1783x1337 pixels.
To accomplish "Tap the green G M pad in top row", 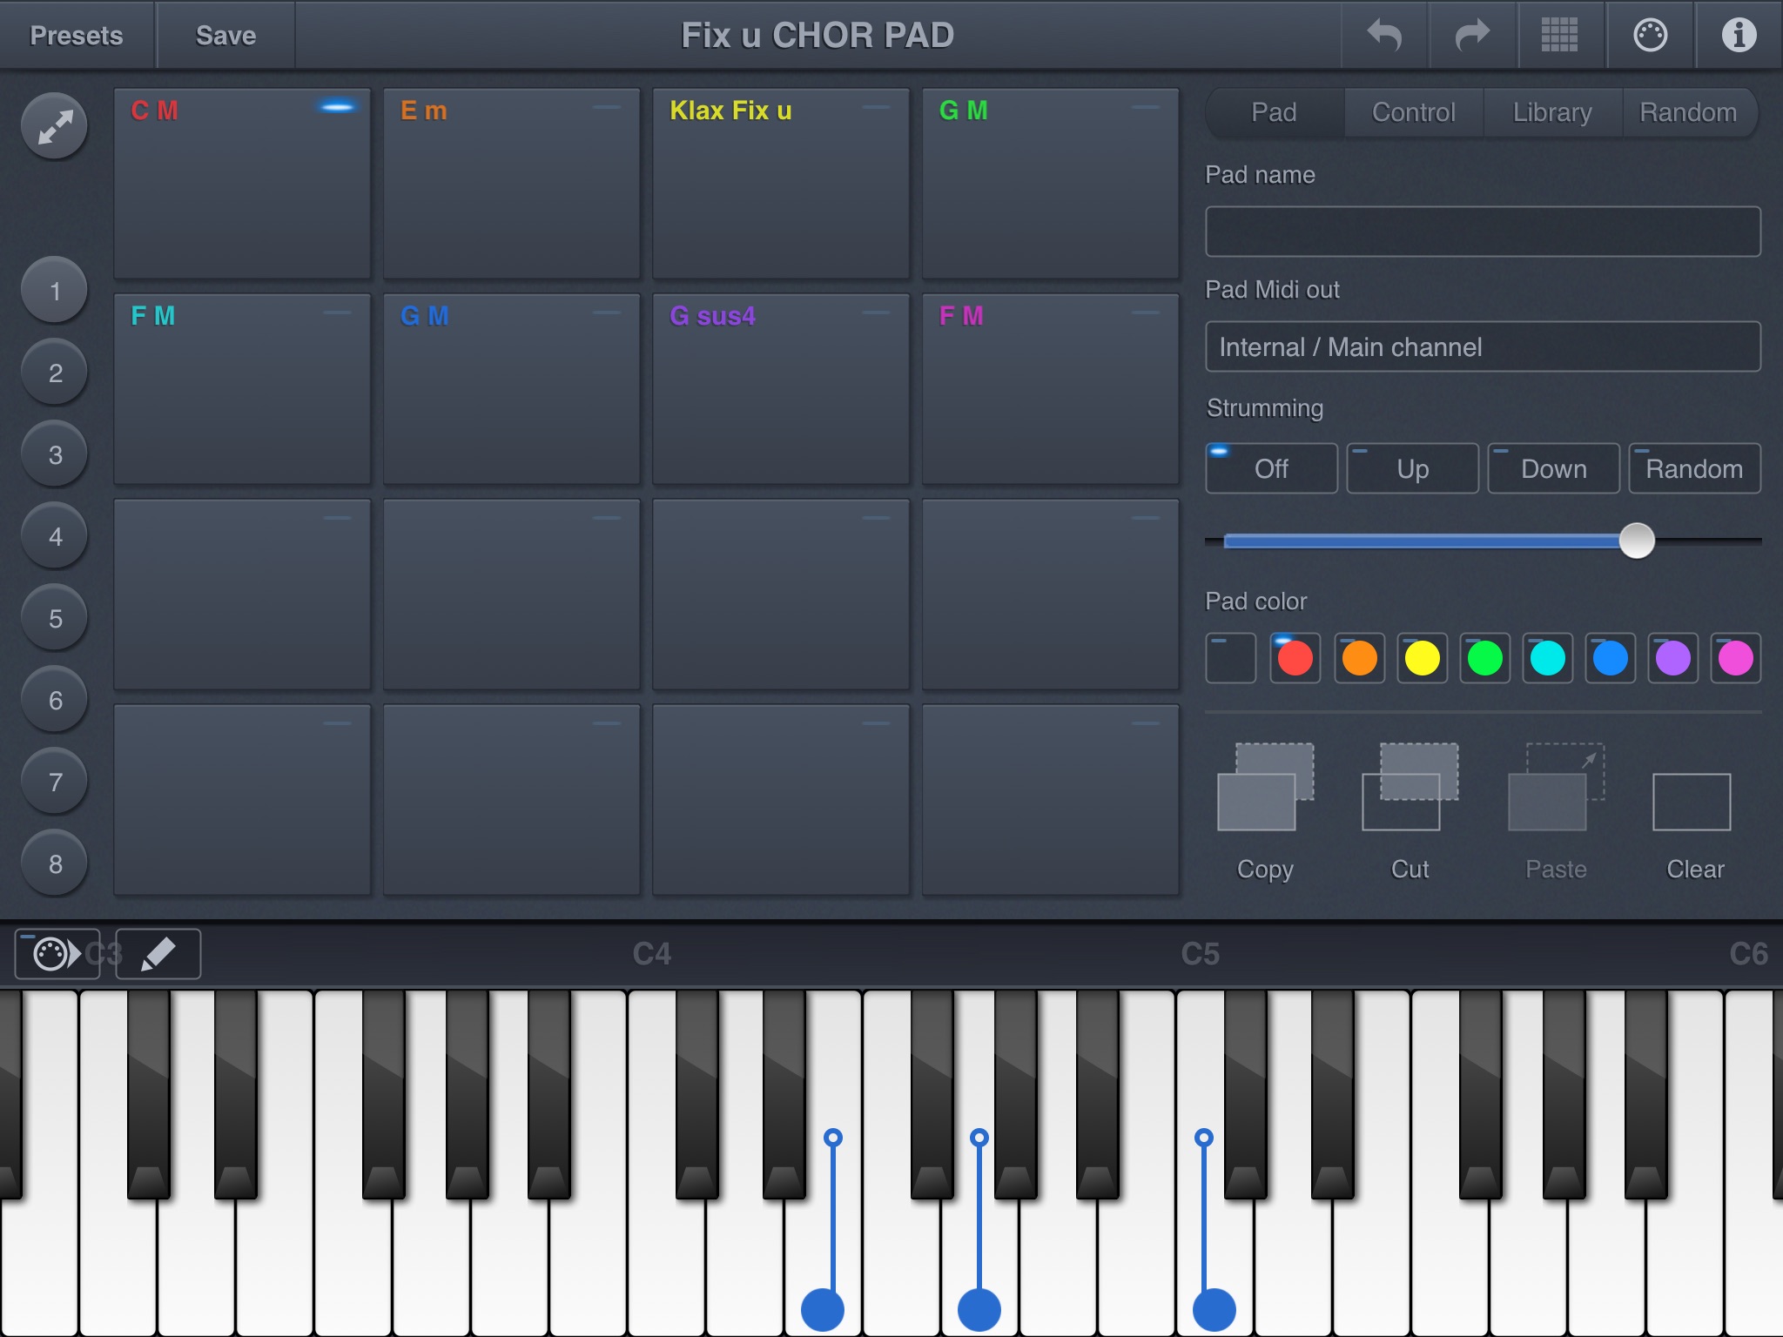I will pos(1051,184).
